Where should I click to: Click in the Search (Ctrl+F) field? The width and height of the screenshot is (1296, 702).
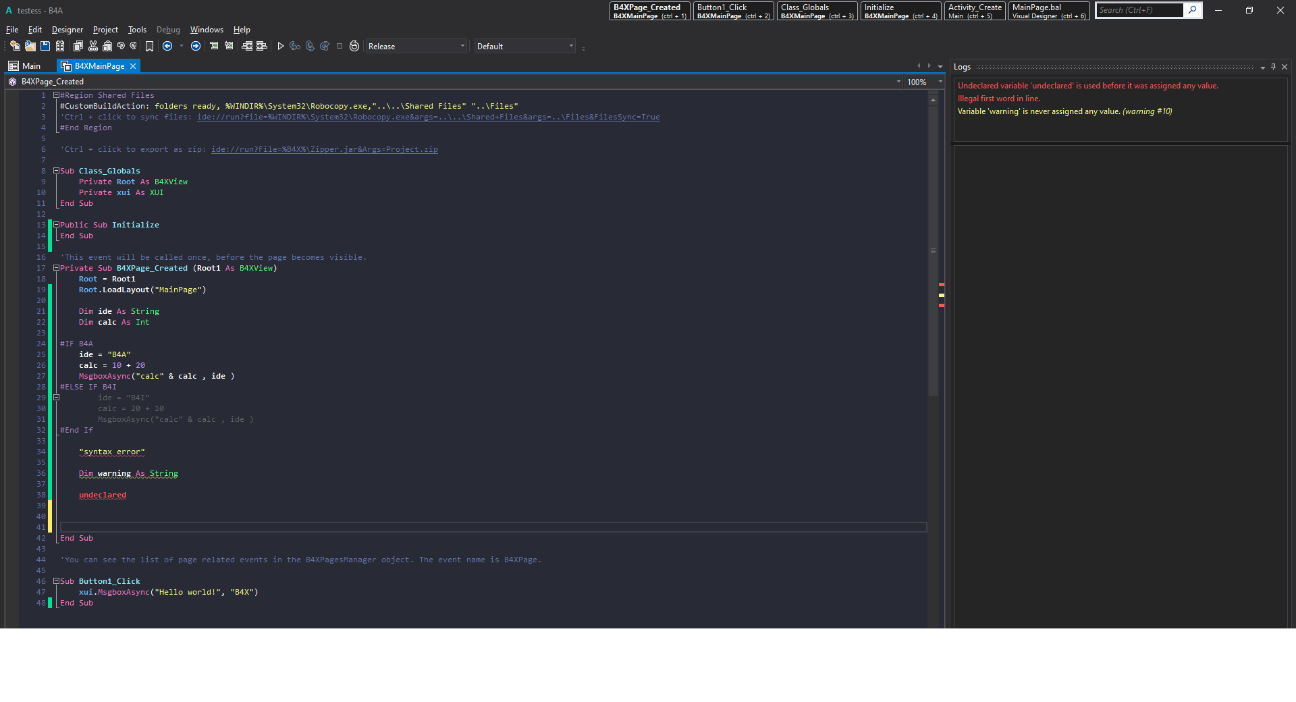tap(1139, 10)
